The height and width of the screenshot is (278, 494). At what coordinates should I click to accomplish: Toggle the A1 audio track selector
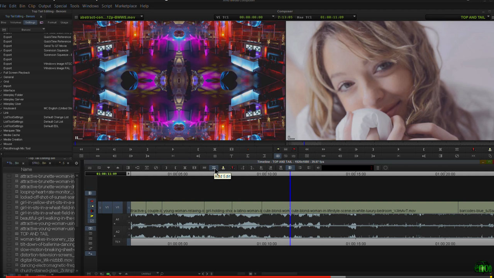(117, 219)
